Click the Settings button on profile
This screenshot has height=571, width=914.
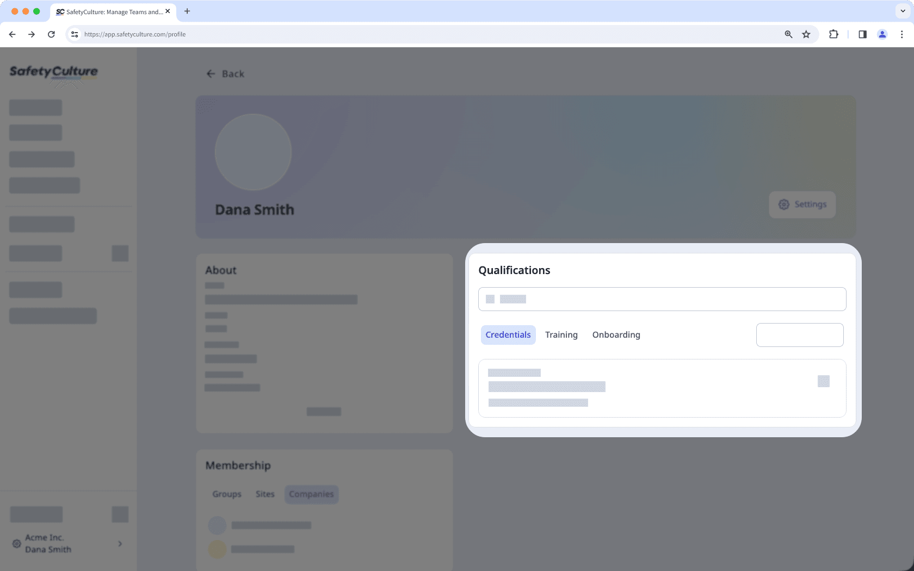pyautogui.click(x=802, y=204)
